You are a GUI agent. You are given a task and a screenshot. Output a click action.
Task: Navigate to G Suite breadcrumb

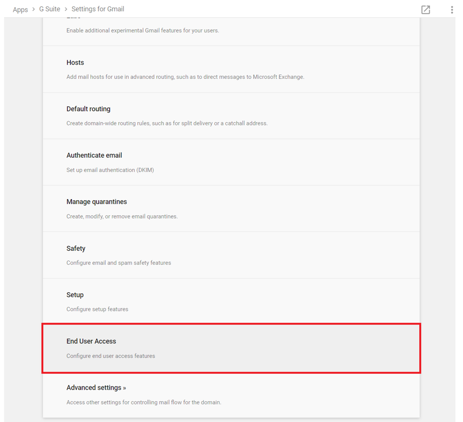49,9
